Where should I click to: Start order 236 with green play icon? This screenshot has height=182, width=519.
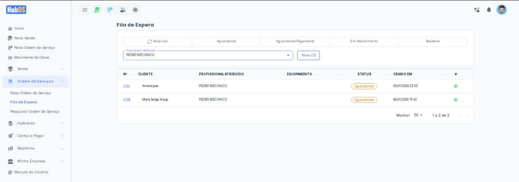click(456, 86)
